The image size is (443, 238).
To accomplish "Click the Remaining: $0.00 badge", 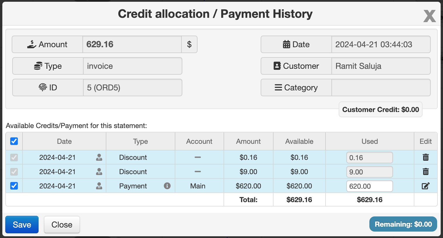I will point(403,224).
